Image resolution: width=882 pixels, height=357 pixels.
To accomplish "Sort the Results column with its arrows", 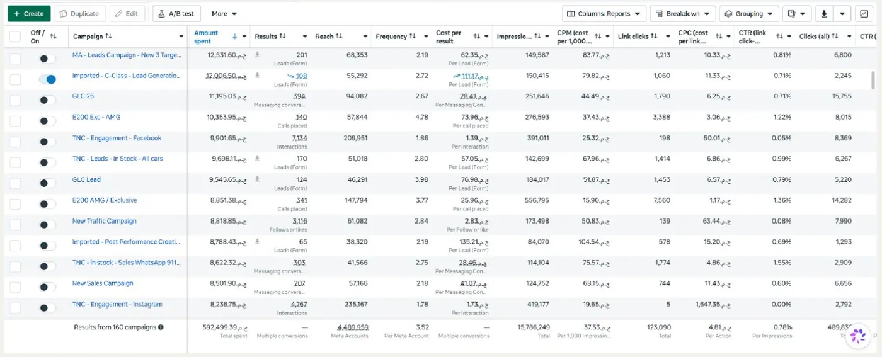I will (282, 37).
